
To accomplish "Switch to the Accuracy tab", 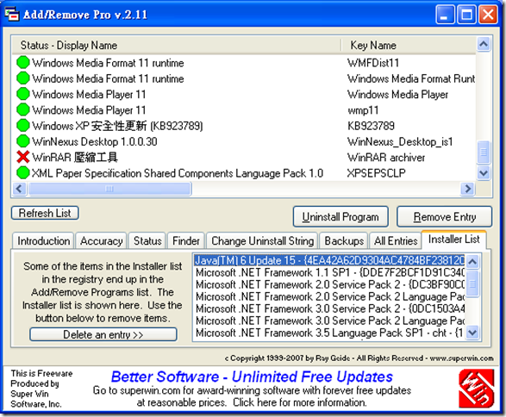I will point(102,241).
